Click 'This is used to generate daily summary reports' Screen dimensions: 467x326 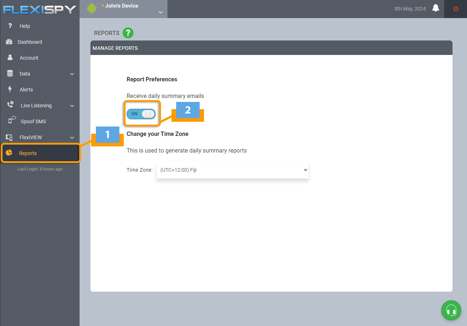click(x=187, y=150)
